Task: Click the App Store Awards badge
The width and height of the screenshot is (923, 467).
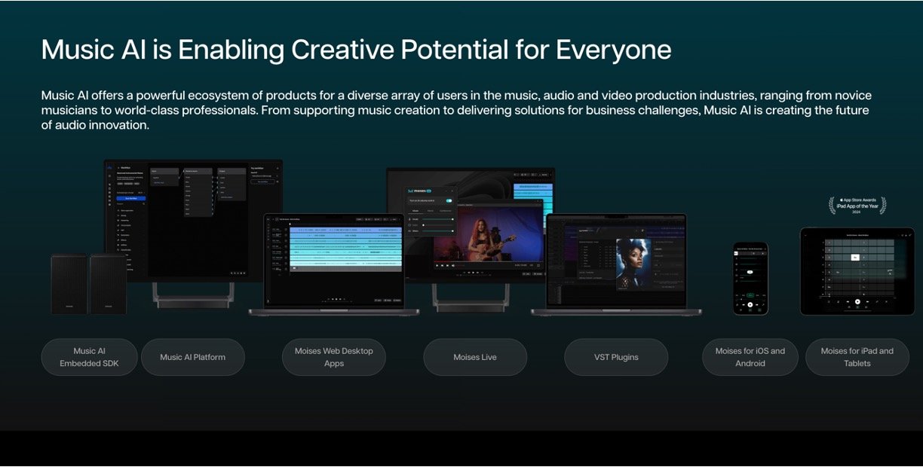Action: point(857,205)
